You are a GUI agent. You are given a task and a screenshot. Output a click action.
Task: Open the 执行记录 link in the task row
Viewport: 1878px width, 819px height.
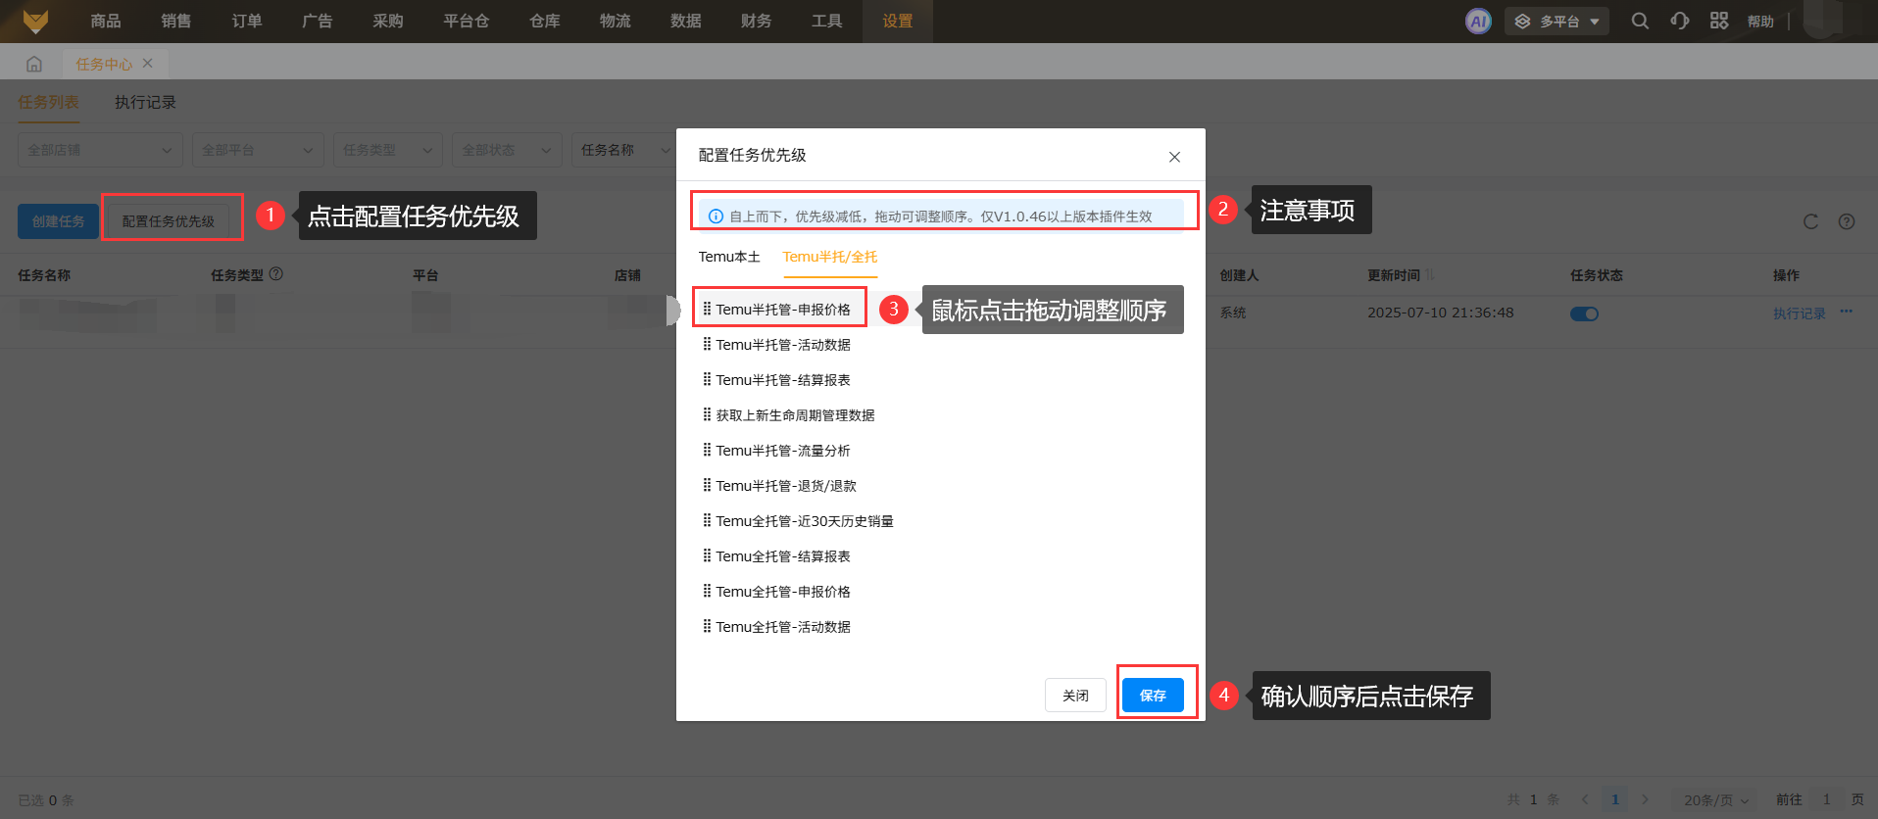(x=1800, y=313)
